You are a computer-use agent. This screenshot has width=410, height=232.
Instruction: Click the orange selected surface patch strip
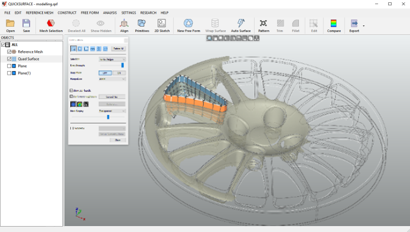[194, 102]
